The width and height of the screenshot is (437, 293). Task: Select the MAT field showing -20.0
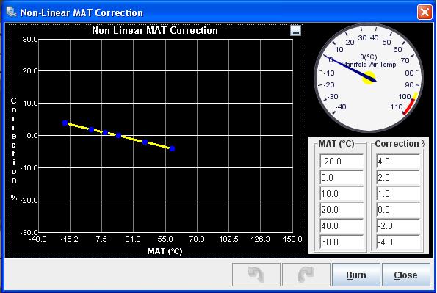coord(342,162)
